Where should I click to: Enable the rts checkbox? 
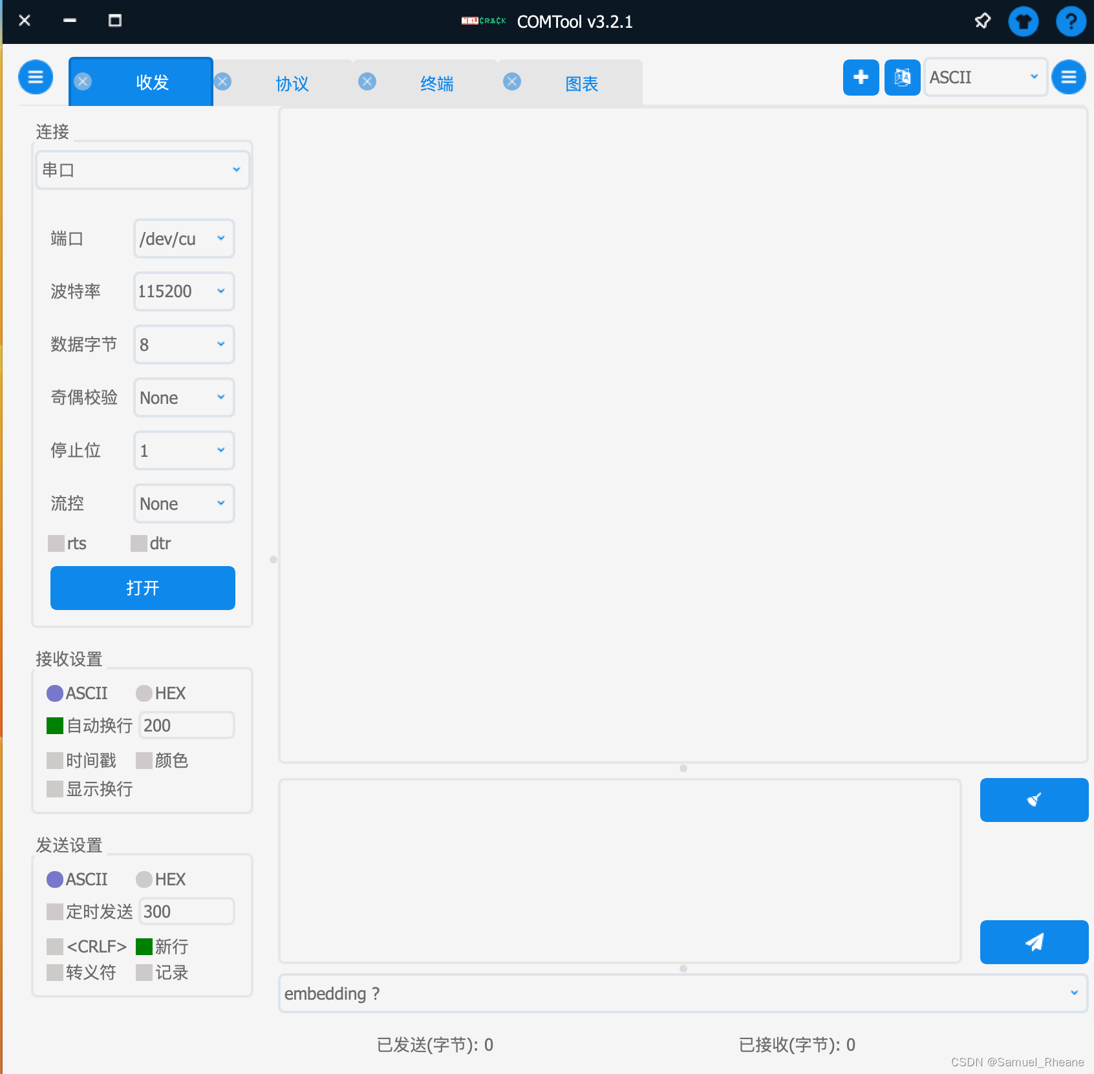pyautogui.click(x=56, y=543)
